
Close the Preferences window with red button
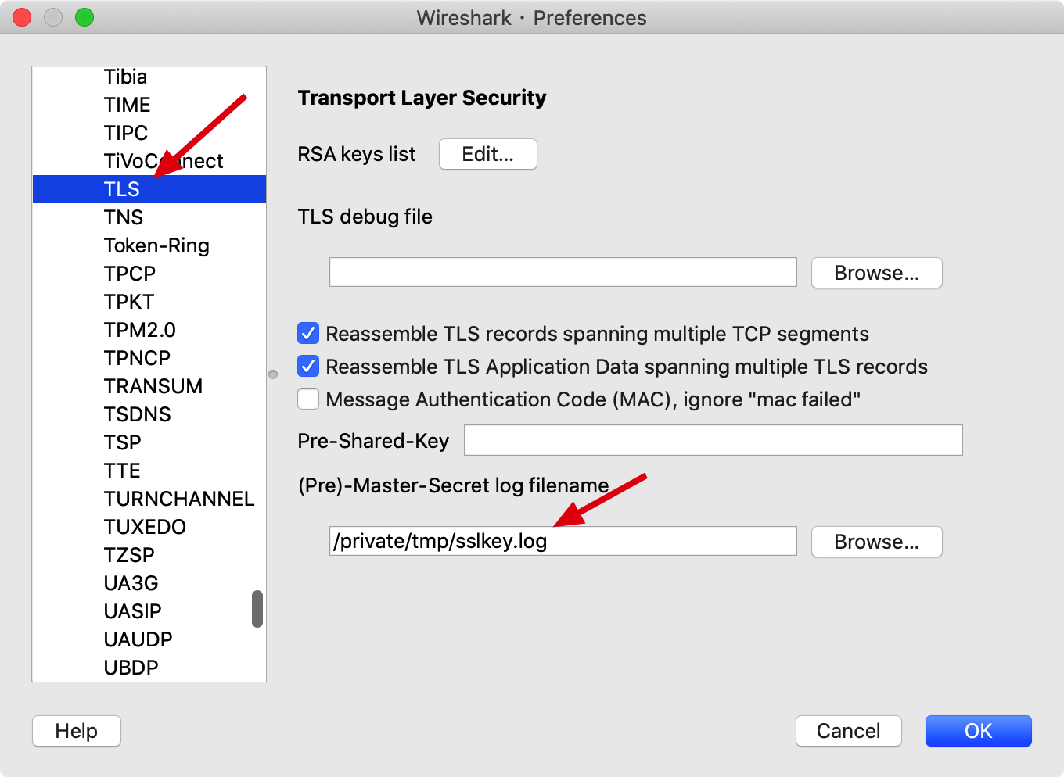[x=22, y=17]
